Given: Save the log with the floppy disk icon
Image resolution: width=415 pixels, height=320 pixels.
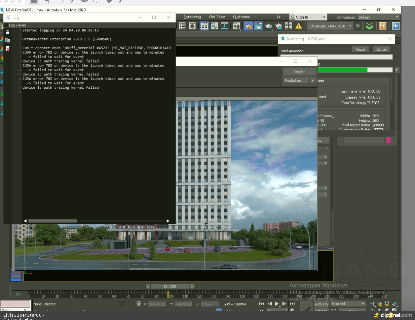Looking at the screenshot, I should tap(7, 32).
